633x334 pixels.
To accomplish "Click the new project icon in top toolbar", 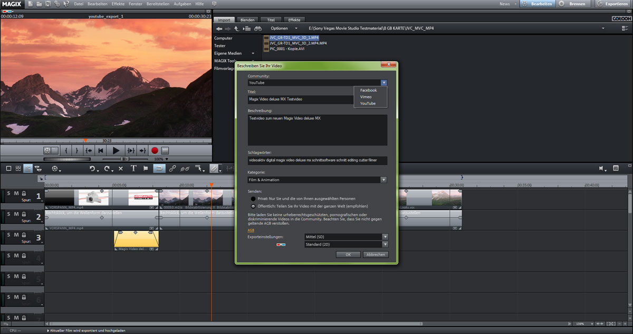I will [x=31, y=4].
